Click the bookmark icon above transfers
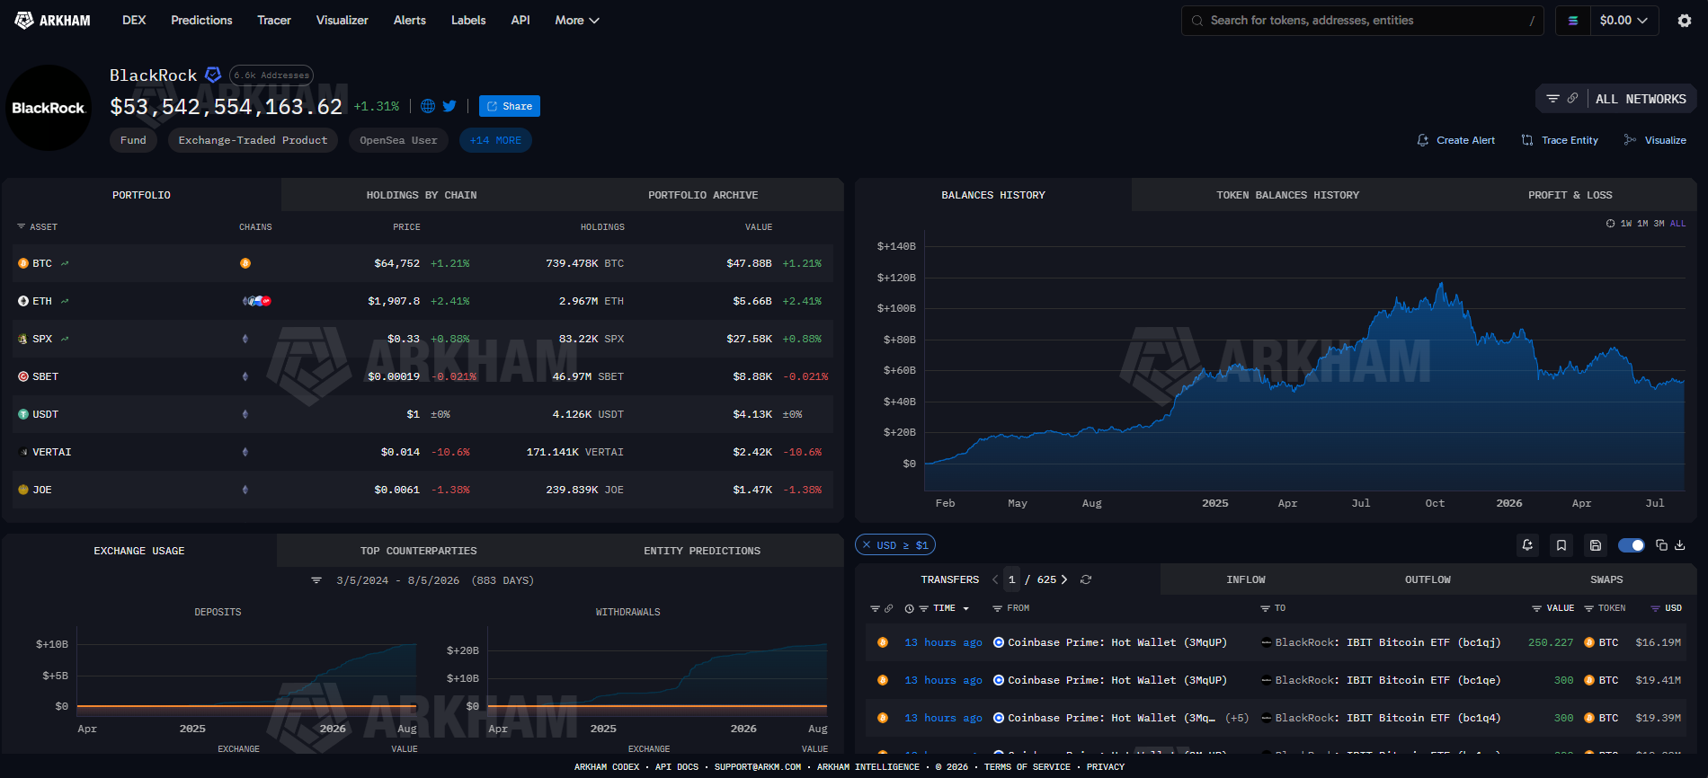The width and height of the screenshot is (1708, 778). point(1561,545)
